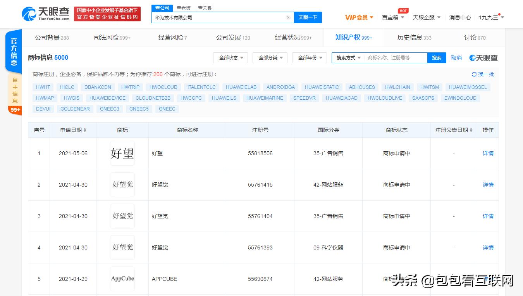
Task: Sort trademarks by 国际分类 column
Action: coord(328,130)
